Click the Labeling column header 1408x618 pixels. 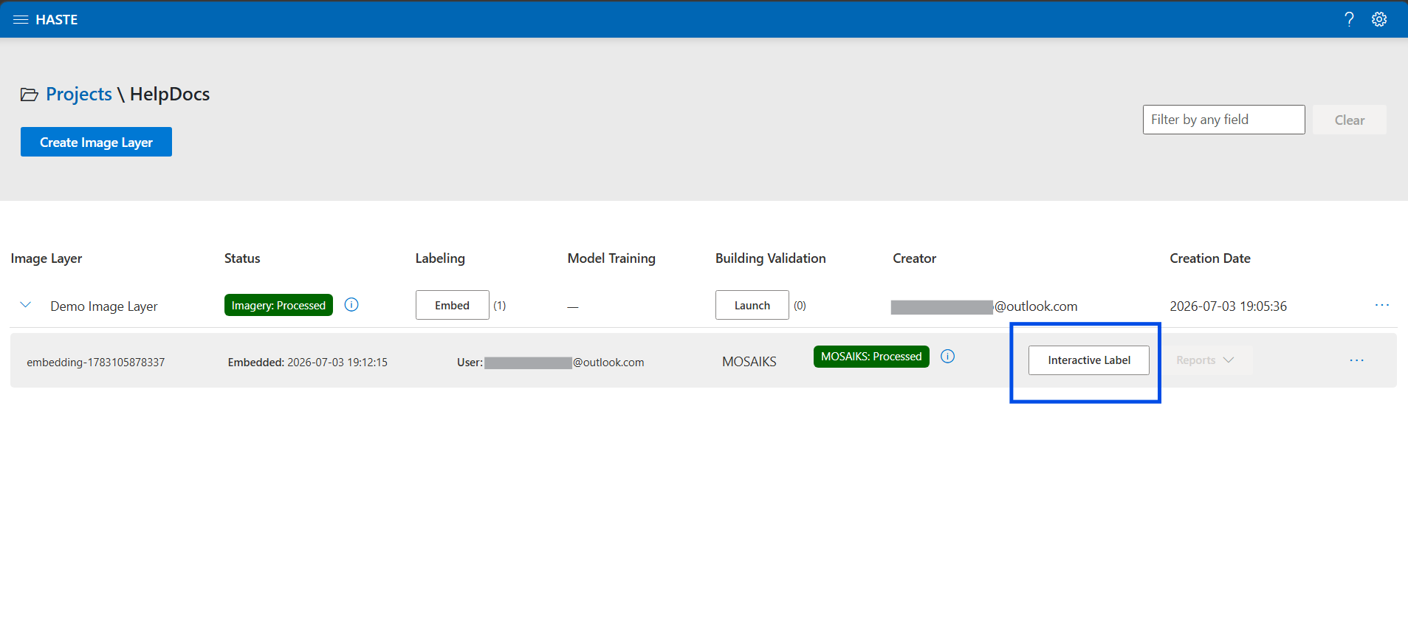(x=440, y=258)
